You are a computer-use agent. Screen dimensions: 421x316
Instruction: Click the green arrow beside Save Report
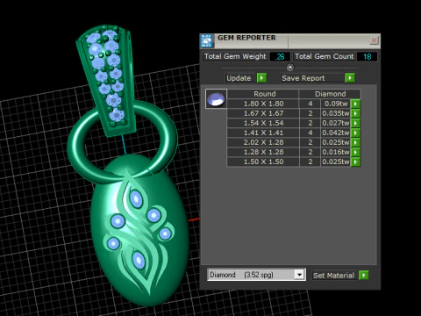coord(350,78)
